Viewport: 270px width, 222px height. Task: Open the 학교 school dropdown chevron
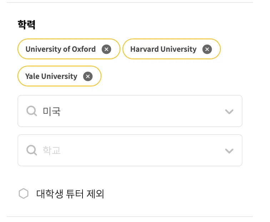[x=229, y=151]
